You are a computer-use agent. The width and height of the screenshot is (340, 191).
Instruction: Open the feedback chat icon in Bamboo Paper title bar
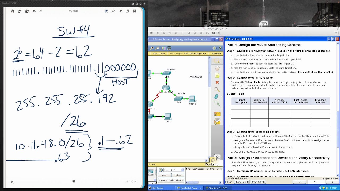(x=133, y=4)
